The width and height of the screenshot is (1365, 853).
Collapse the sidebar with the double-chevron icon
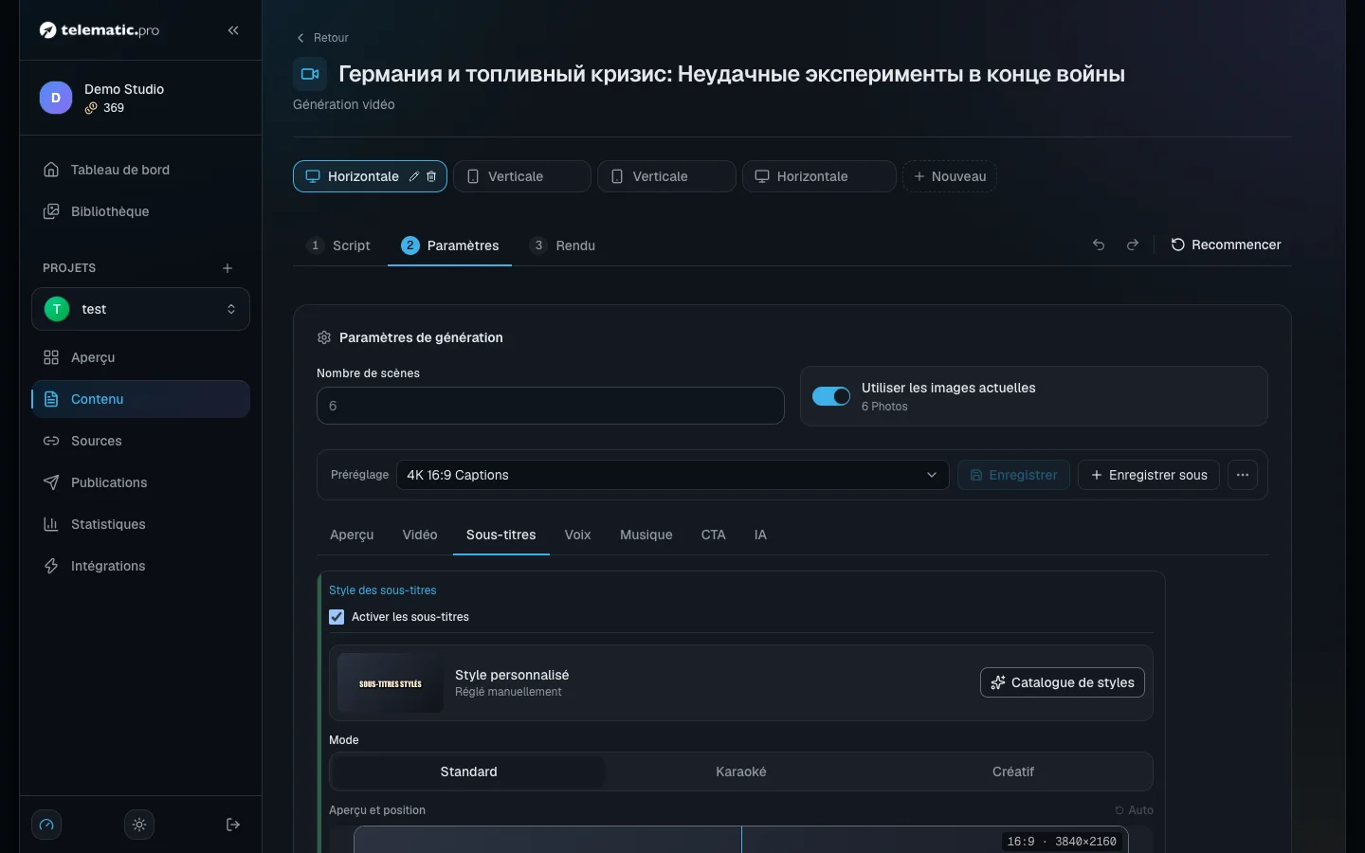tap(233, 30)
